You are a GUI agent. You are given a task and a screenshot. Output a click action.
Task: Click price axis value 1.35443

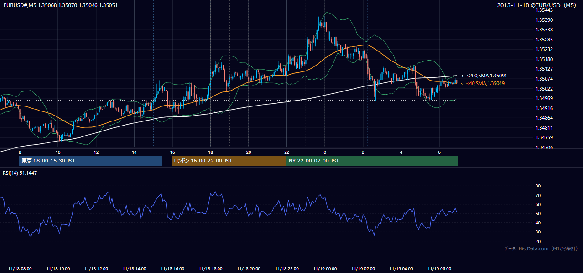pos(544,10)
